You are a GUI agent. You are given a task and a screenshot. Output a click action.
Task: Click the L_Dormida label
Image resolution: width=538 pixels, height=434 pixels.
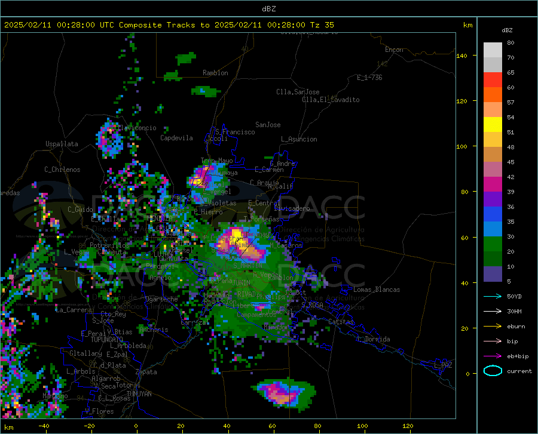(373, 339)
